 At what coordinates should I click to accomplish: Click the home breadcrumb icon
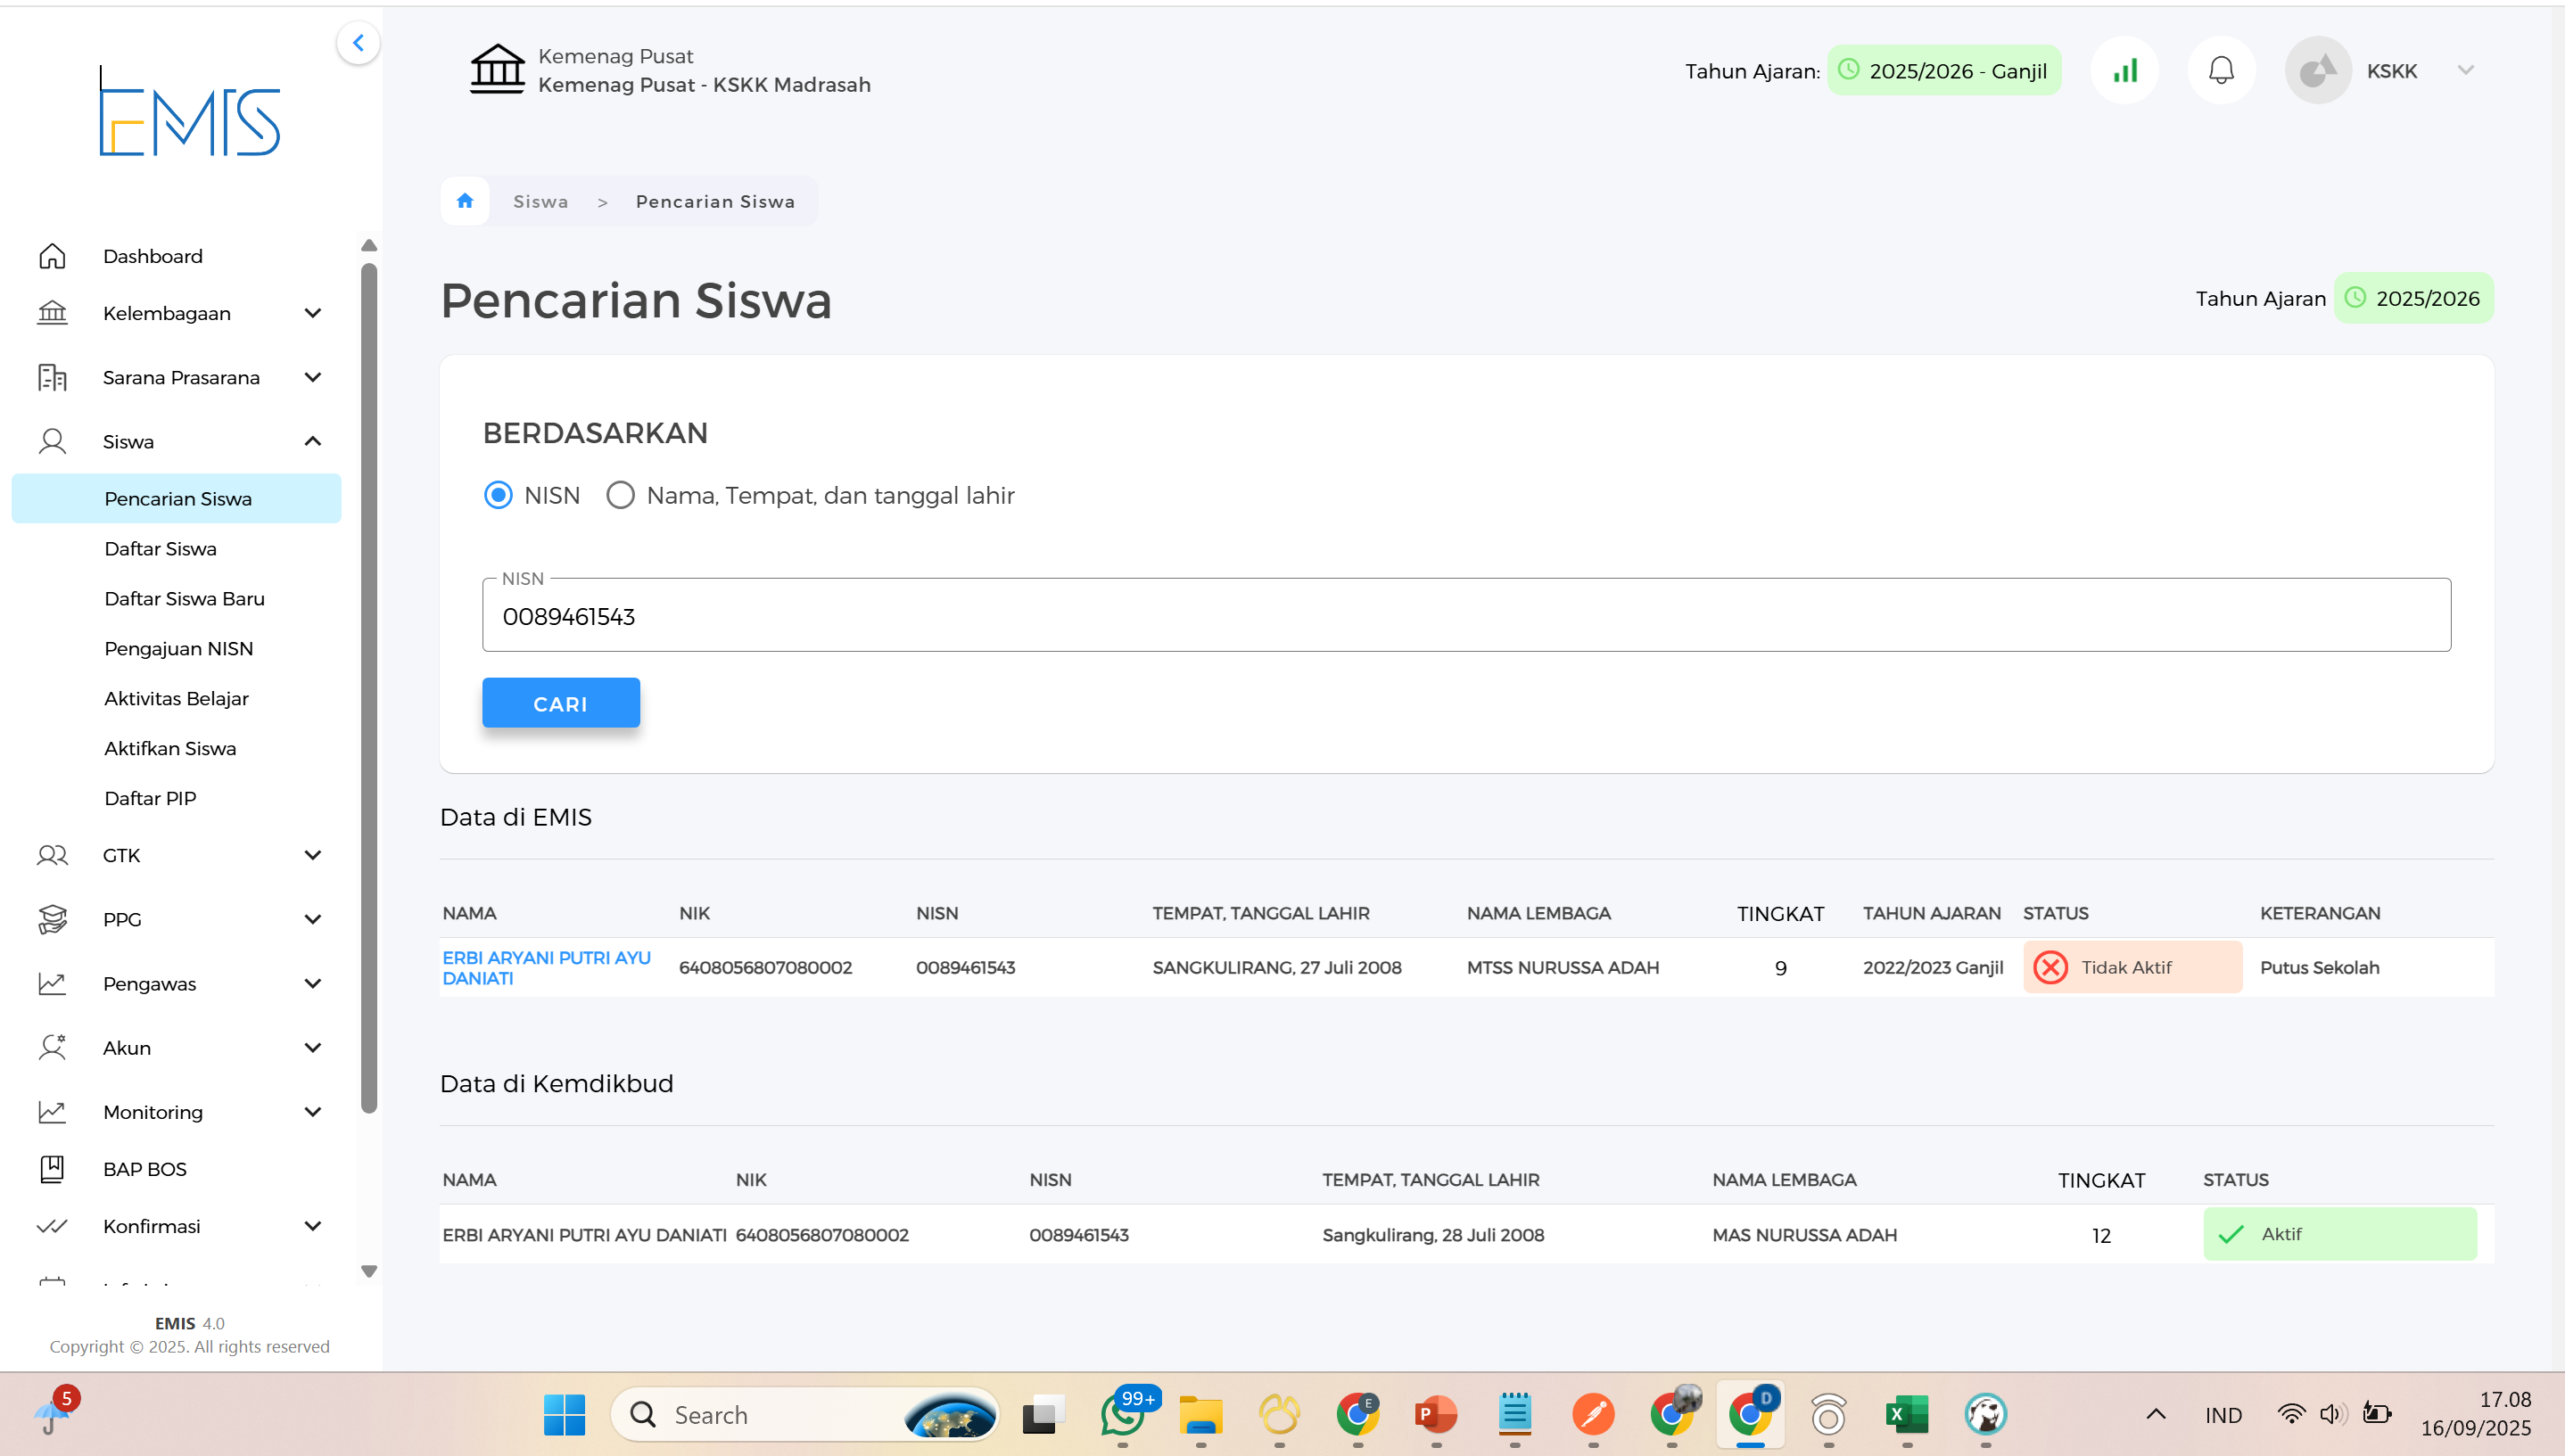465,201
